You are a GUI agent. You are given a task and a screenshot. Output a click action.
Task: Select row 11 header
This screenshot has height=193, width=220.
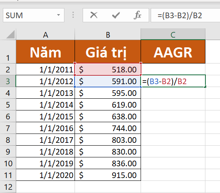pos(8,175)
